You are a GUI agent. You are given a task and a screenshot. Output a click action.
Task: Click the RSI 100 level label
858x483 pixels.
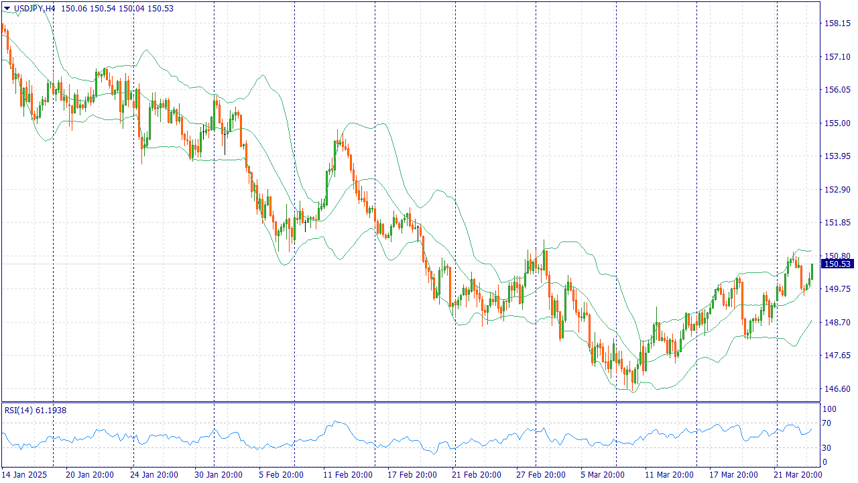(x=829, y=409)
